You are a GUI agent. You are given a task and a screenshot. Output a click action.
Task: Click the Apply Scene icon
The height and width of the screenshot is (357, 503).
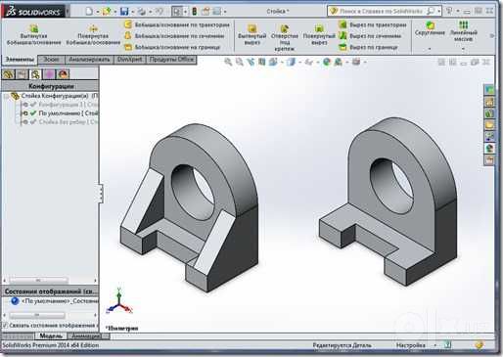click(339, 62)
